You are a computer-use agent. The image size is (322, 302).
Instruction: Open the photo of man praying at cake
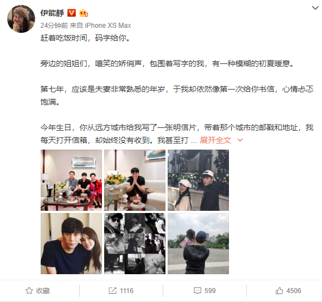point(135,180)
